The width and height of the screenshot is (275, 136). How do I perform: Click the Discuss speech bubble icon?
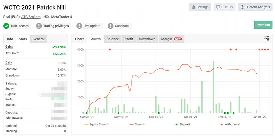click(218, 7)
